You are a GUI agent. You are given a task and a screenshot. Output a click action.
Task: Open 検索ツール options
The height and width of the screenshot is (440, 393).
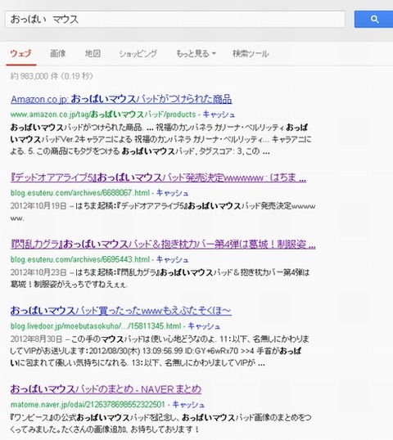coord(251,53)
